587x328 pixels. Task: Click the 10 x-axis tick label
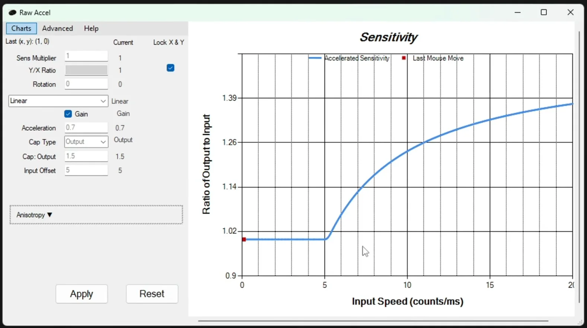[407, 285]
